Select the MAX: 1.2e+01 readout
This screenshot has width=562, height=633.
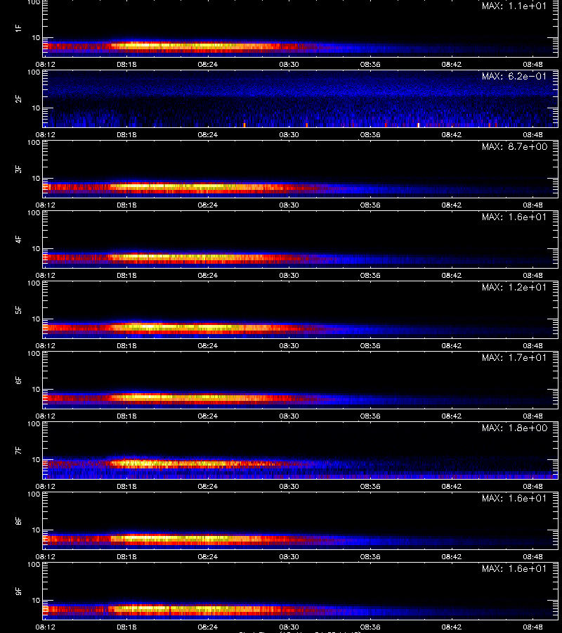click(514, 287)
